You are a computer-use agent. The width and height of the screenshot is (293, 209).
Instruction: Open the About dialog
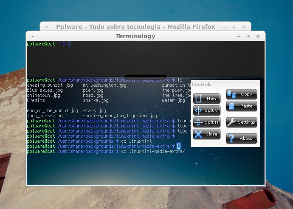(x=242, y=138)
